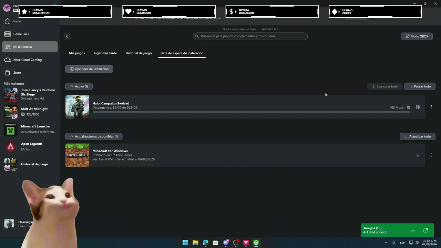
Task: Open the Historial de juego tab
Action: click(139, 53)
